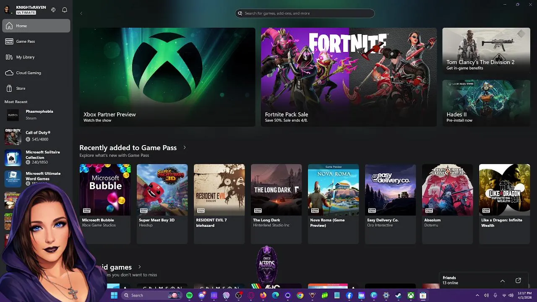Open Like a Dragon: Infinite Wealth card
The height and width of the screenshot is (302, 537).
tap(504, 204)
